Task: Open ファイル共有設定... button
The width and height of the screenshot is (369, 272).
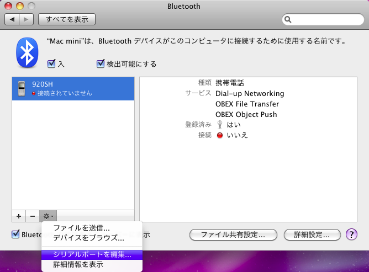Action: coord(233,234)
